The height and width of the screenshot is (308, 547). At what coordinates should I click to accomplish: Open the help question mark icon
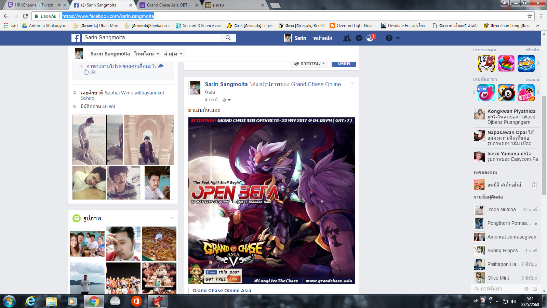click(389, 38)
